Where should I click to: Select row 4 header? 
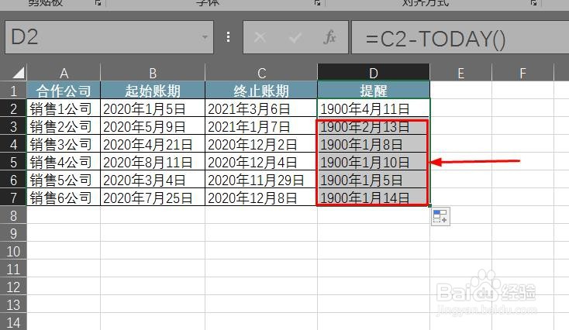tap(13, 143)
